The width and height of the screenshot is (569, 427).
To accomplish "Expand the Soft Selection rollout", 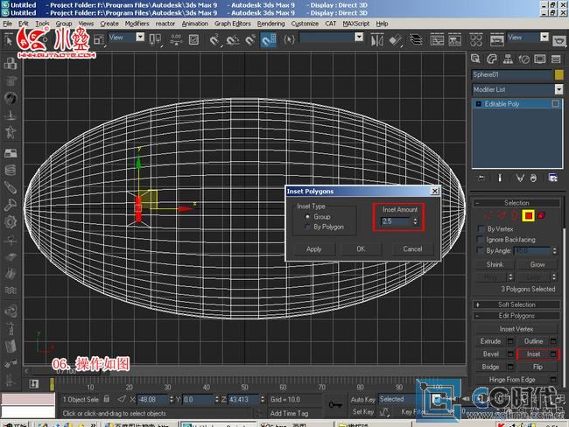I will click(516, 304).
